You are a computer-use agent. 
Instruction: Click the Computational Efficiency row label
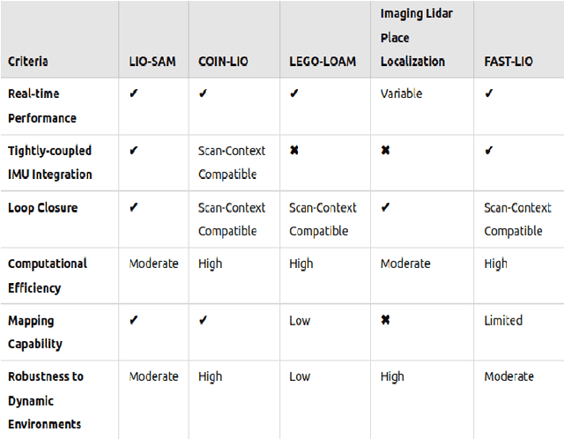coord(48,275)
